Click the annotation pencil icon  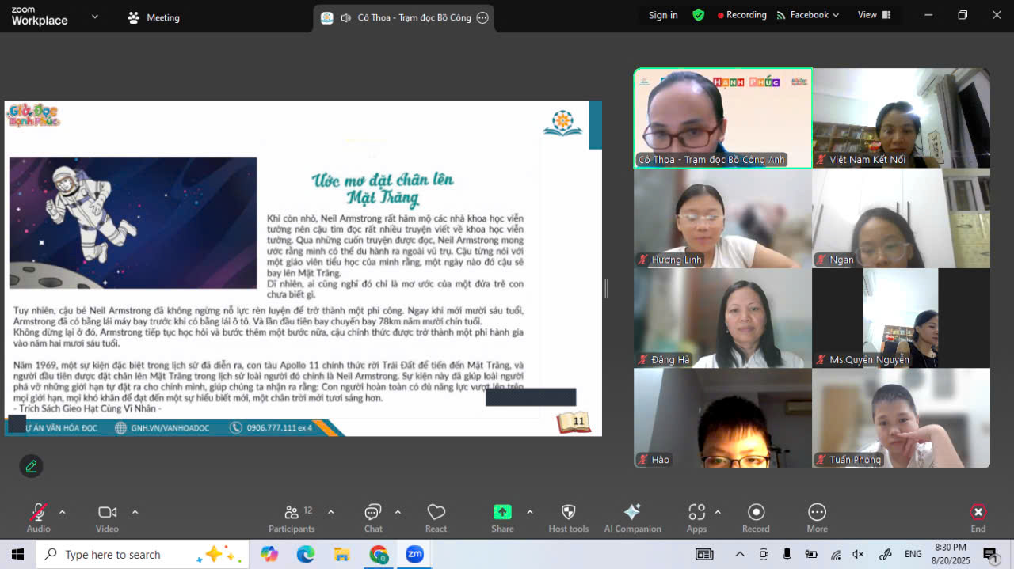(32, 466)
